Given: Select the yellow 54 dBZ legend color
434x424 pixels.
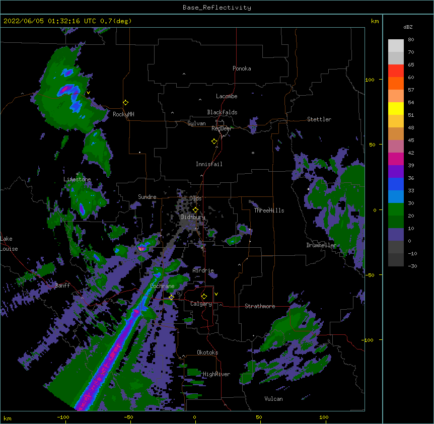Looking at the screenshot, I should pyautogui.click(x=396, y=108).
